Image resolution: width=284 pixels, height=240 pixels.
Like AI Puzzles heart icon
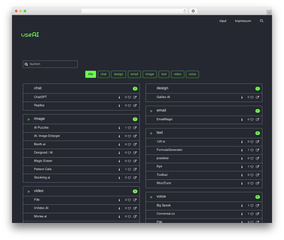[130, 128]
